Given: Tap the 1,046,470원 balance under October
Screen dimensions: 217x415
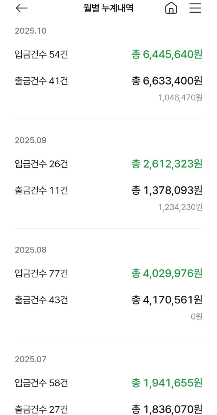Looking at the screenshot, I should tap(180, 98).
